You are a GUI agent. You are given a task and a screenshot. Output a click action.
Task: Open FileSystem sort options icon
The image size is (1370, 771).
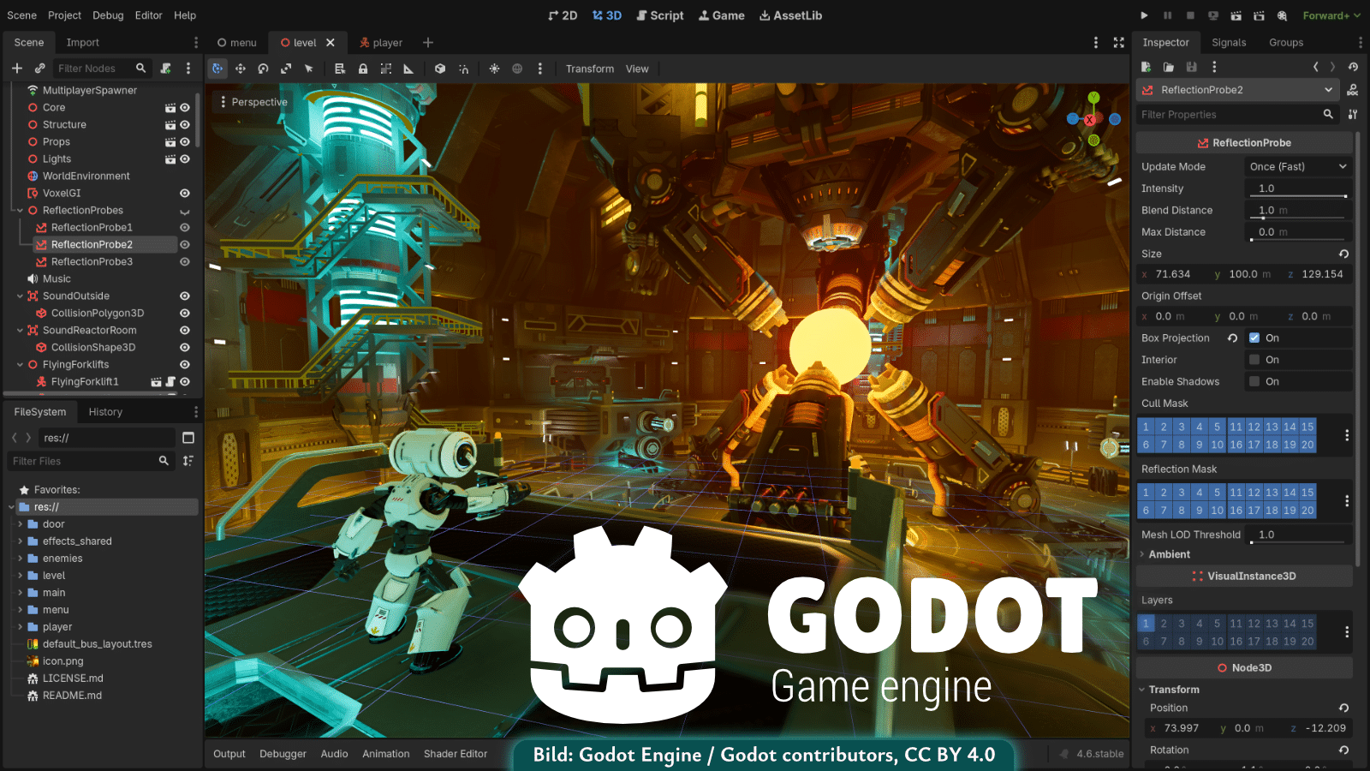tap(188, 461)
